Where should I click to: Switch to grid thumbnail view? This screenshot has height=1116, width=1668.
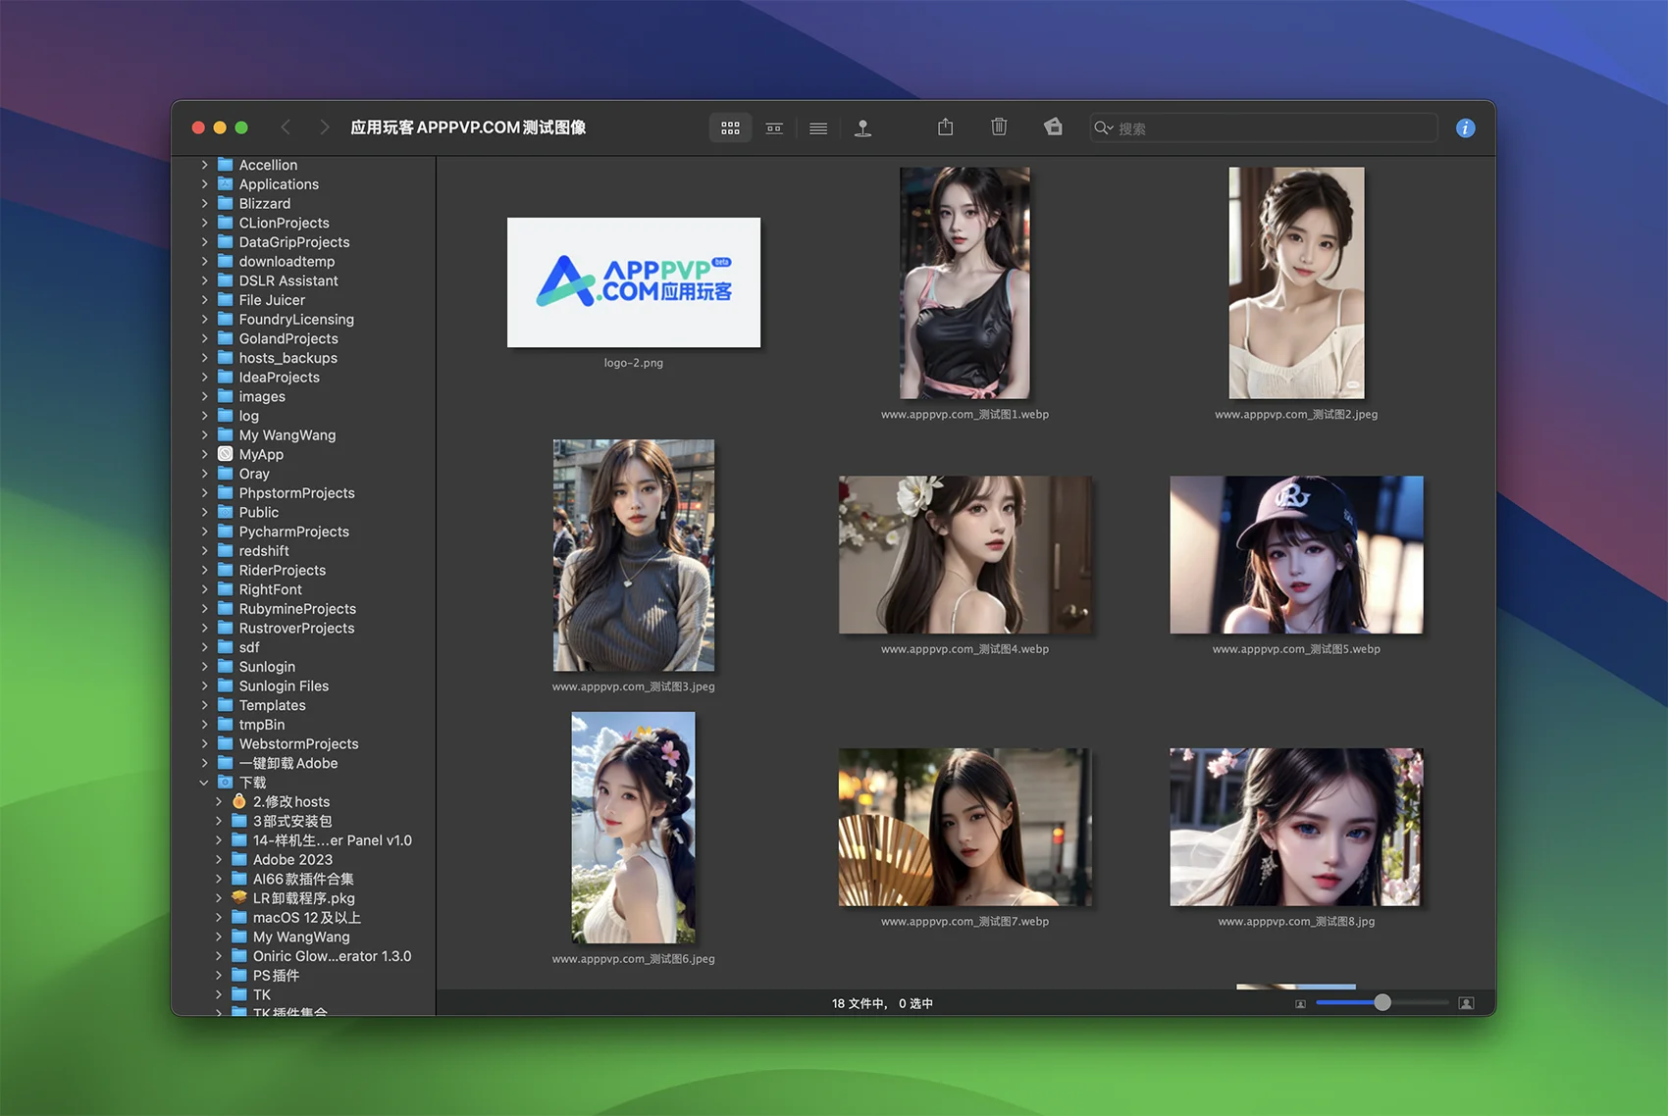point(730,128)
